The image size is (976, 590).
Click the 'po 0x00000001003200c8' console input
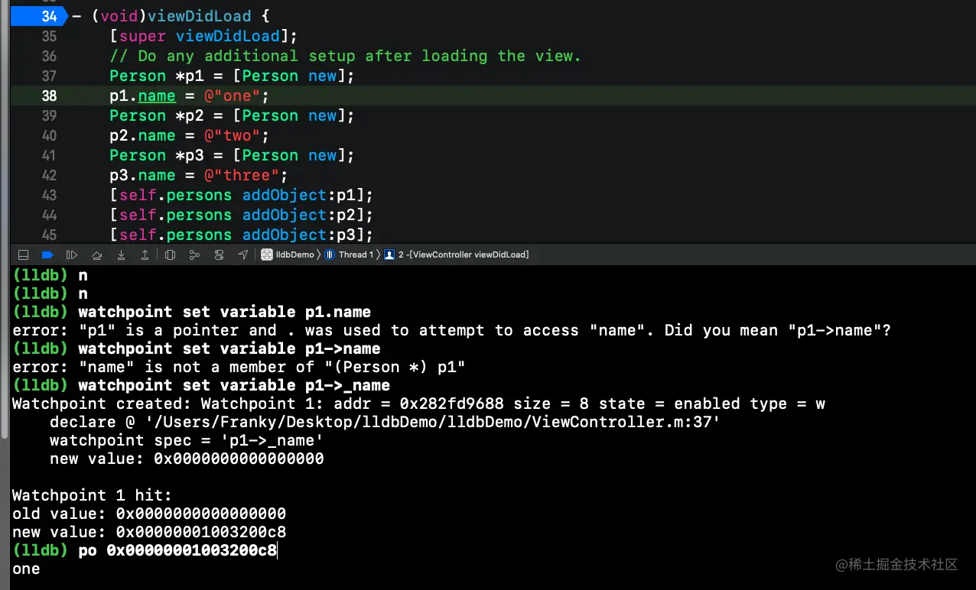pyautogui.click(x=177, y=550)
